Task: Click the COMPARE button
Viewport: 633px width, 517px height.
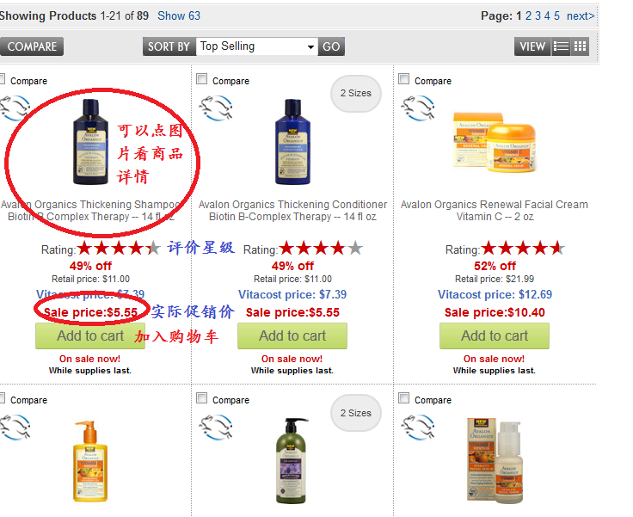Action: [32, 46]
